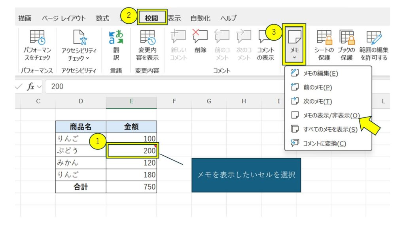Select コメントに変換 menu entry

(x=324, y=143)
